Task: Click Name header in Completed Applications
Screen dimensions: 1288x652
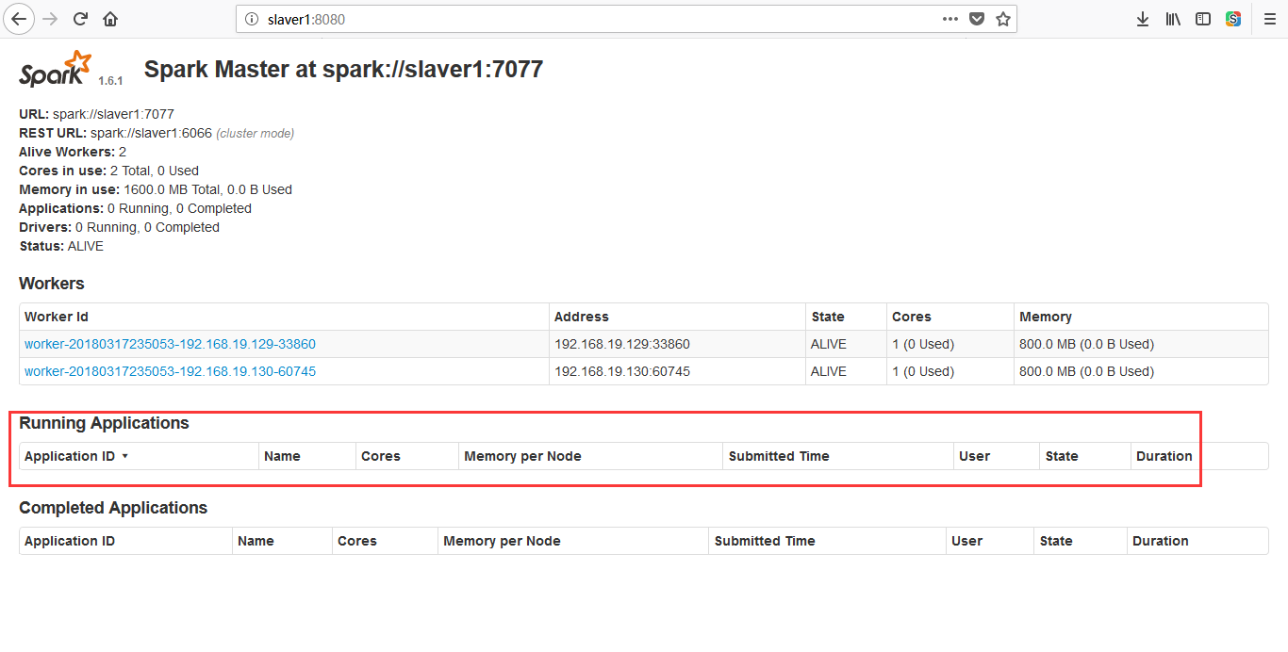Action: [256, 541]
